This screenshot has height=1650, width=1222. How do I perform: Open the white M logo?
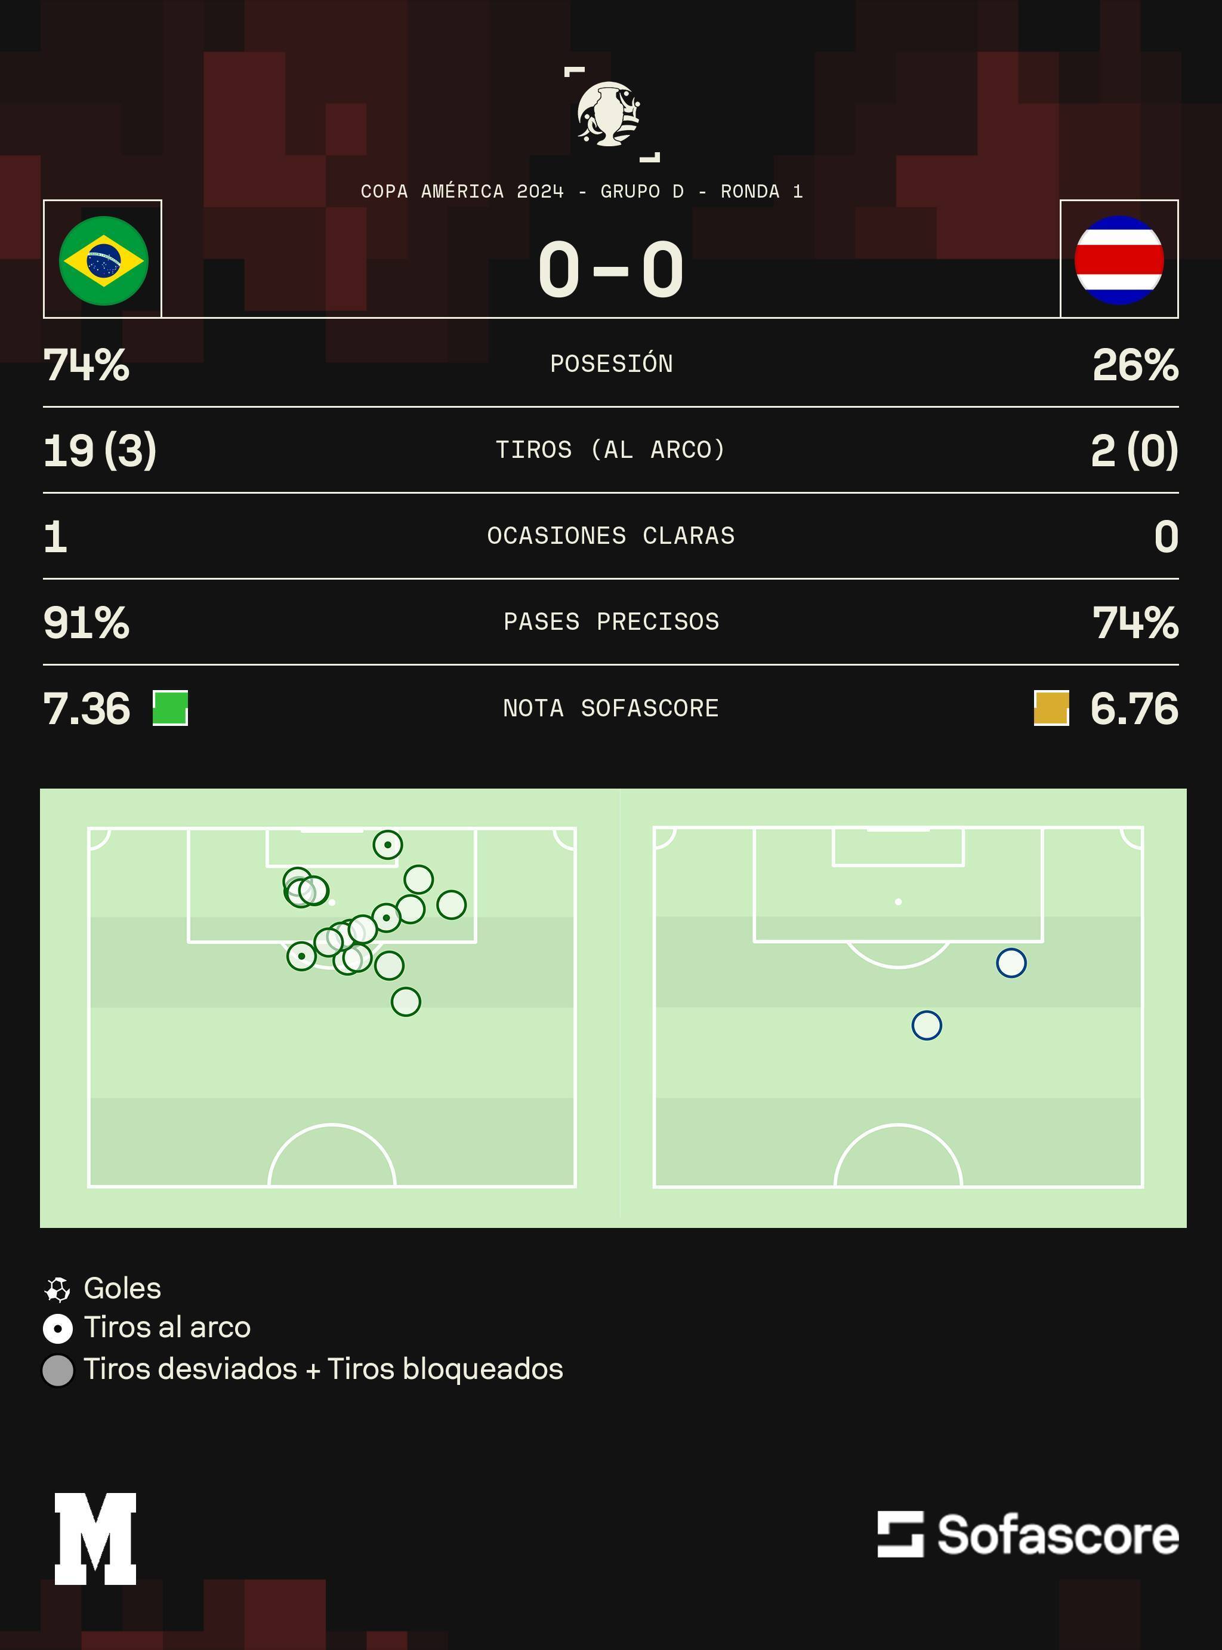point(95,1539)
